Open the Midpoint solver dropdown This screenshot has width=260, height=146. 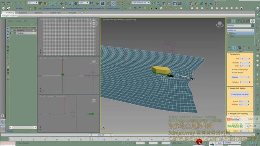pyautogui.click(x=240, y=77)
